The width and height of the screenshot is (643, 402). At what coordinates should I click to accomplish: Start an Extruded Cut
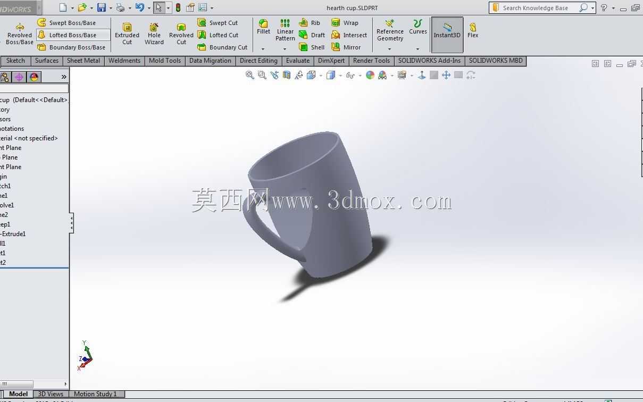pos(127,34)
